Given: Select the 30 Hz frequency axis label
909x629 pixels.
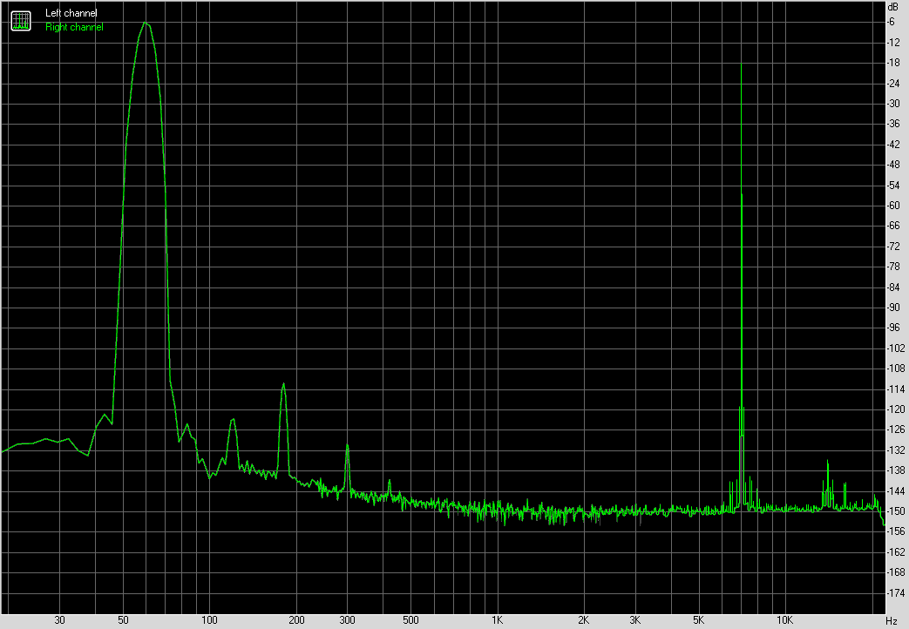Looking at the screenshot, I should click(x=58, y=620).
